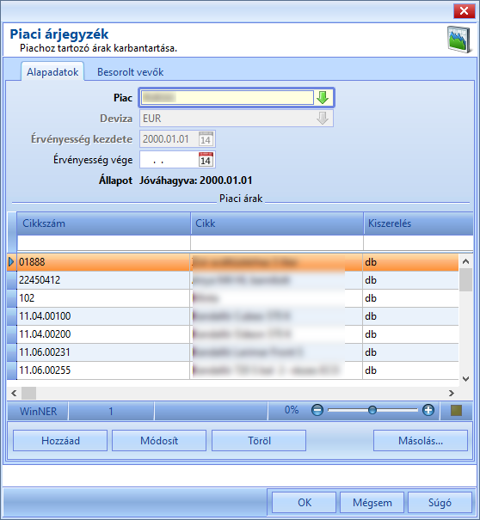Switch to the Besorolt vevők tab
This screenshot has width=480, height=520.
pos(130,72)
